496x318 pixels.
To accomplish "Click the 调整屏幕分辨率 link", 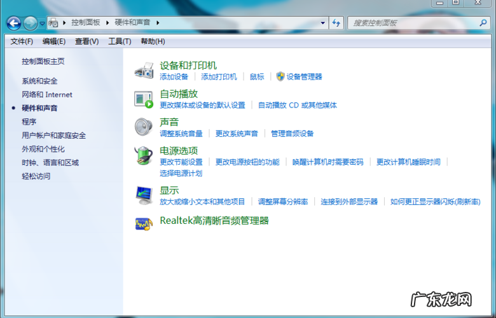I will pos(283,202).
